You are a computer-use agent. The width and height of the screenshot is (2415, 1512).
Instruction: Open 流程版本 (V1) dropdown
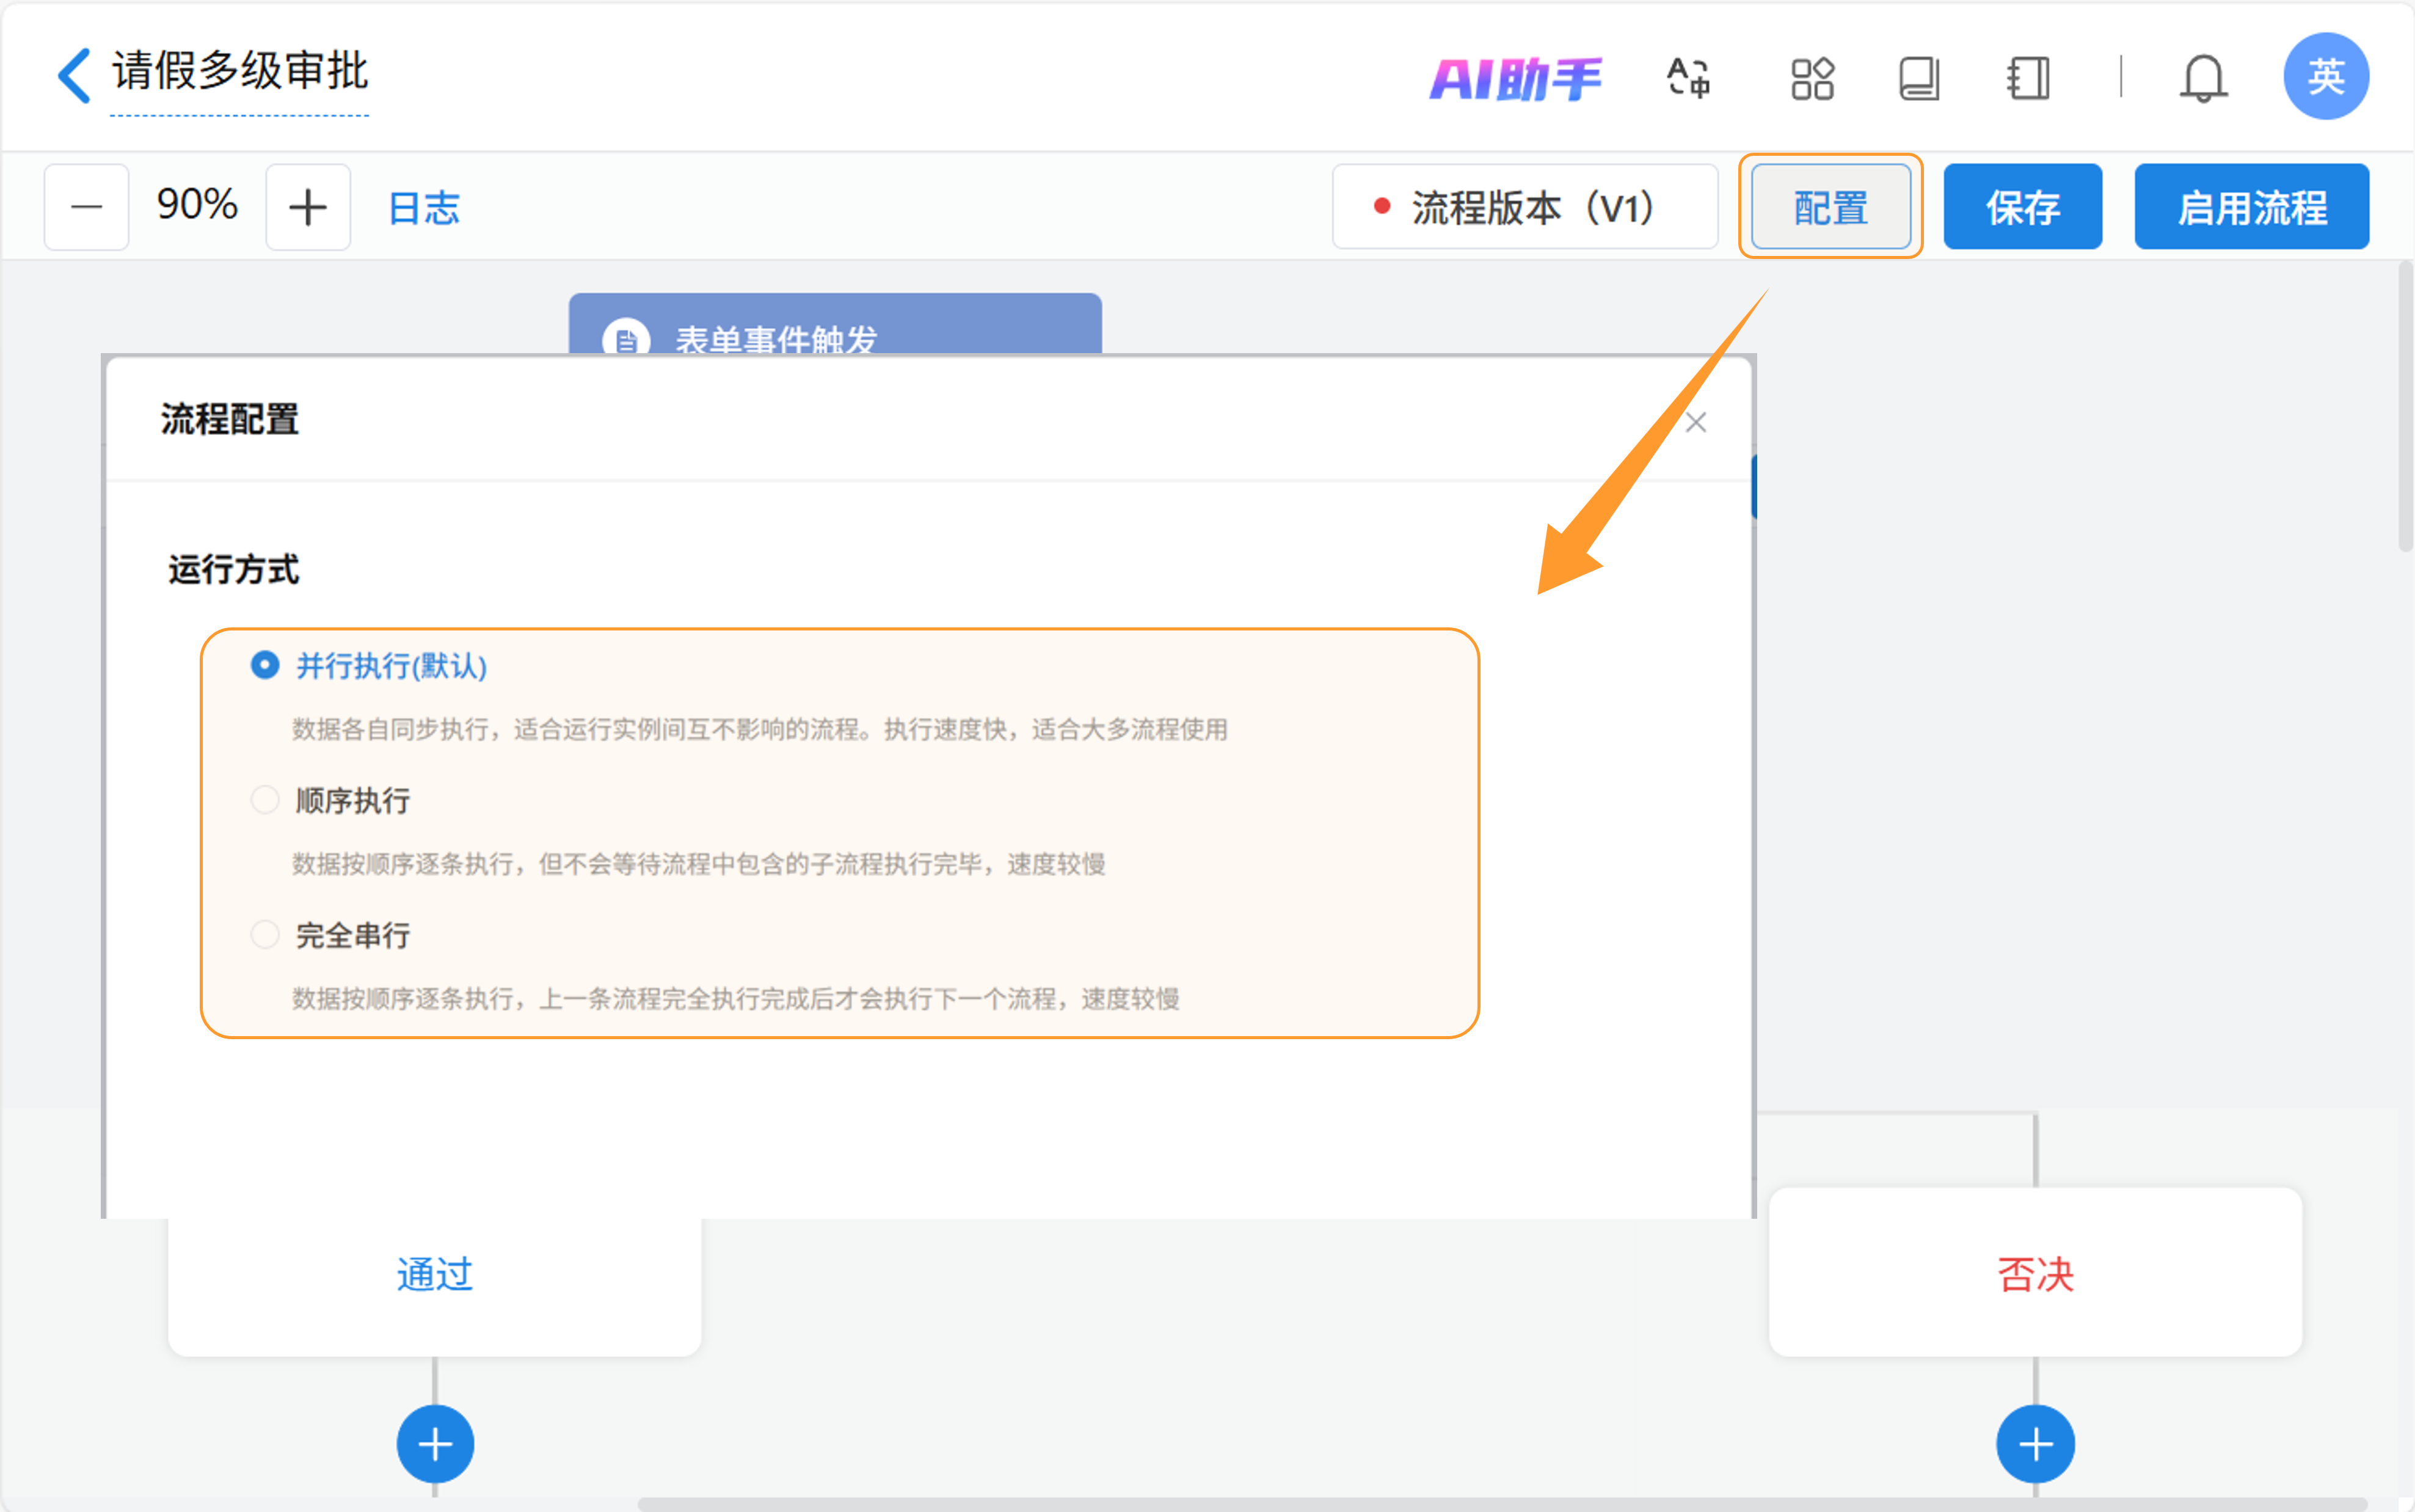pyautogui.click(x=1524, y=207)
